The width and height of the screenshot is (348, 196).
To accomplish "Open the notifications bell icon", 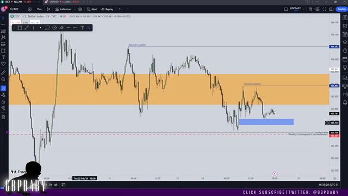I will [x=345, y=102].
